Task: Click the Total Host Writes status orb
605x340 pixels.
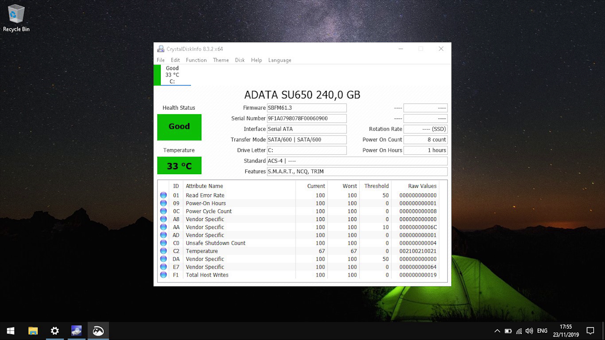Action: pyautogui.click(x=163, y=275)
